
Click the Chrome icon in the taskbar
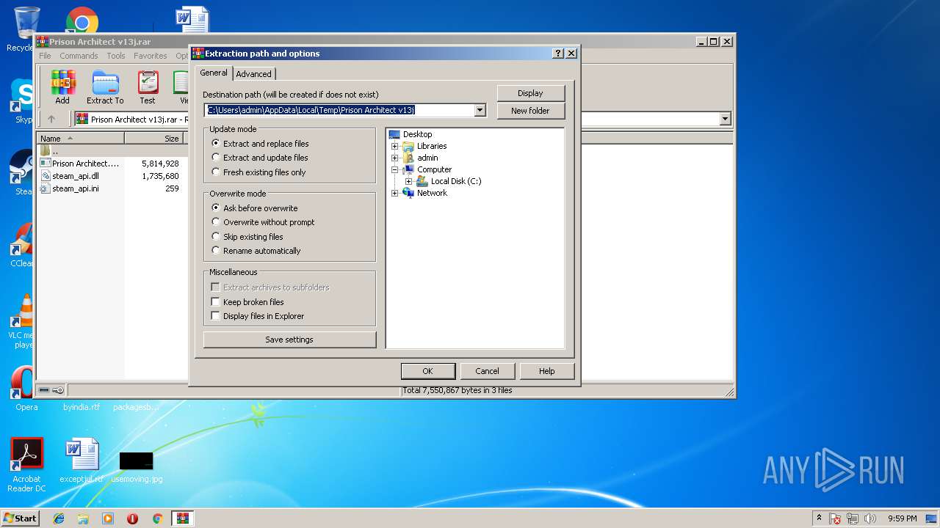coord(157,518)
